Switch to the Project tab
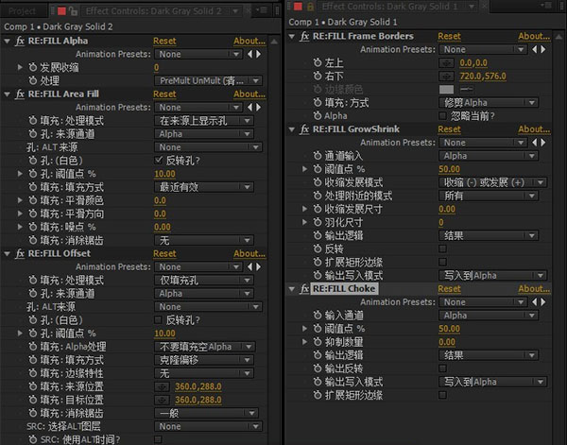This screenshot has height=445, width=567. click(x=22, y=11)
